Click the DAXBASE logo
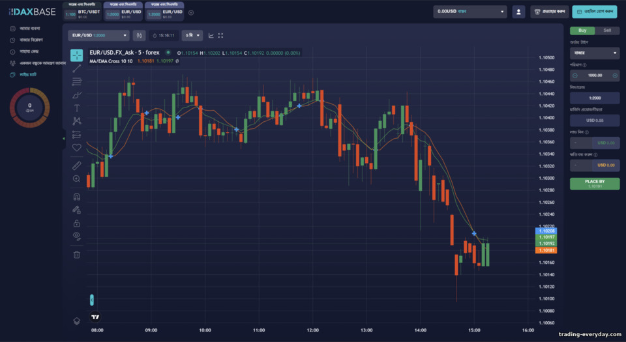This screenshot has width=626, height=342. 32,12
